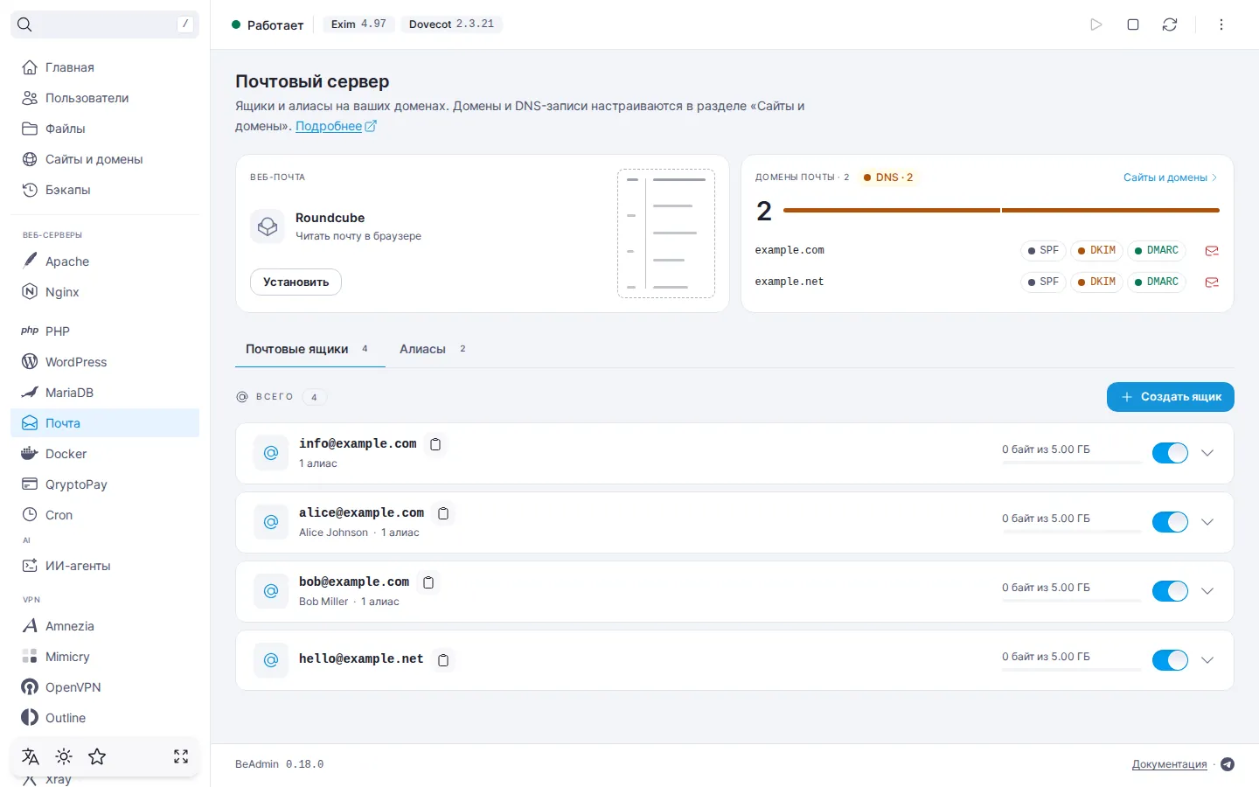Copy the alice@example.com address
The height and width of the screenshot is (787, 1259).
point(443,513)
